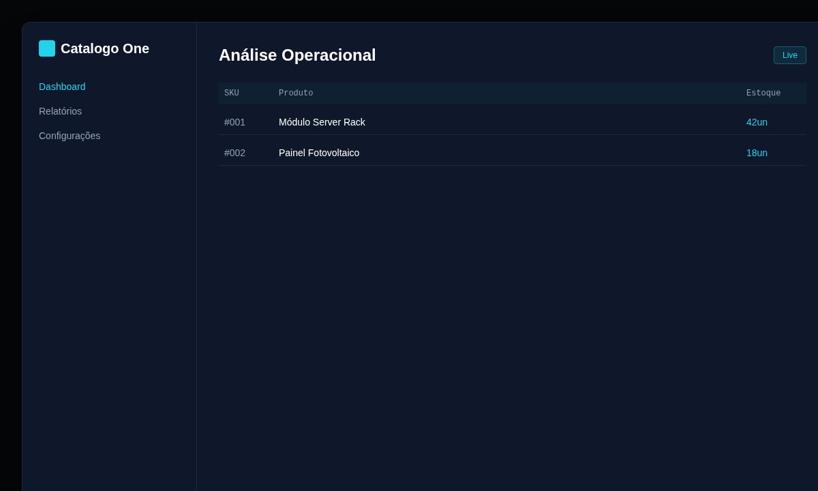Sort by the Produto column header
The width and height of the screenshot is (818, 491).
(296, 93)
